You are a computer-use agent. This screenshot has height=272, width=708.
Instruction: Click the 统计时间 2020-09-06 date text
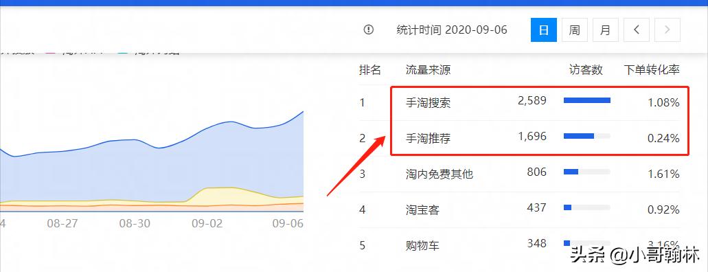(452, 30)
